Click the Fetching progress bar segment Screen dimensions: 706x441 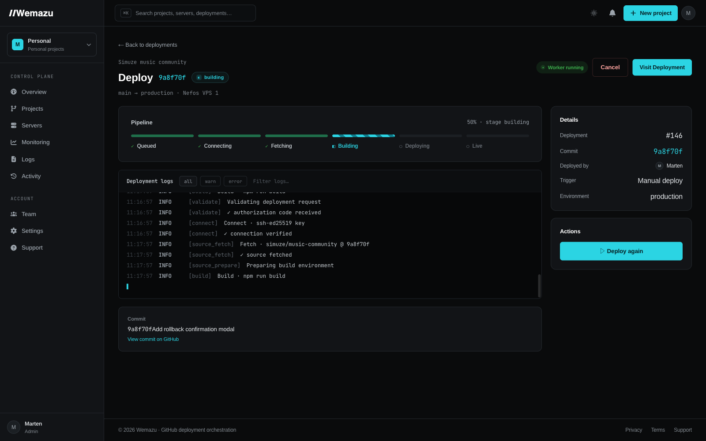click(x=297, y=136)
